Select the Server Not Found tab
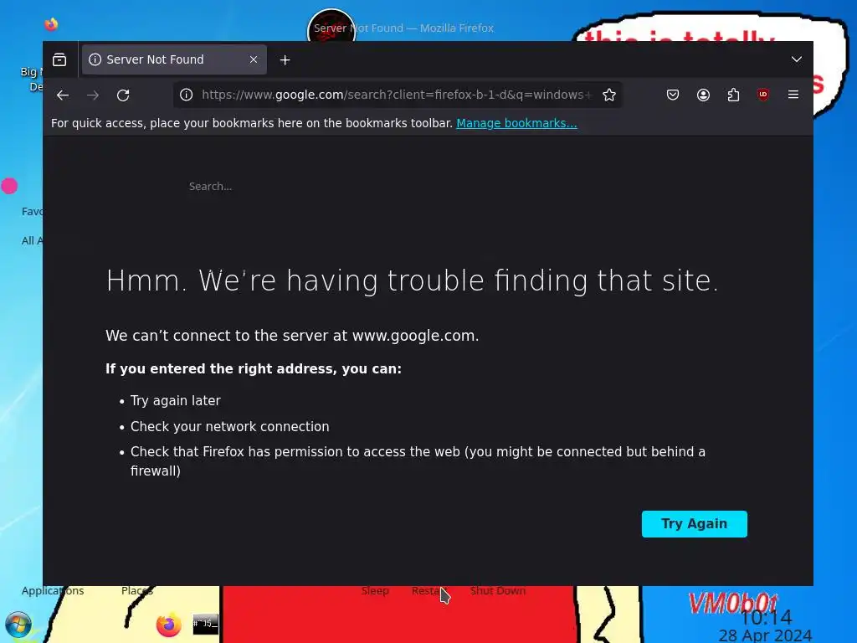Screen dimensions: 857x643 point(174,59)
